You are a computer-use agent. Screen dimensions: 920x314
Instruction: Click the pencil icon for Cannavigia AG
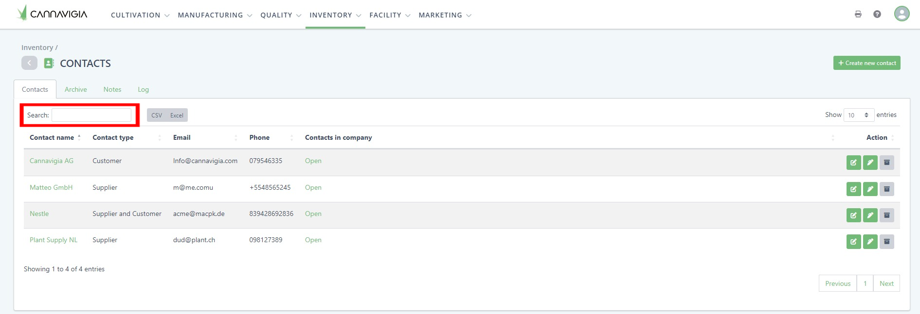point(870,163)
